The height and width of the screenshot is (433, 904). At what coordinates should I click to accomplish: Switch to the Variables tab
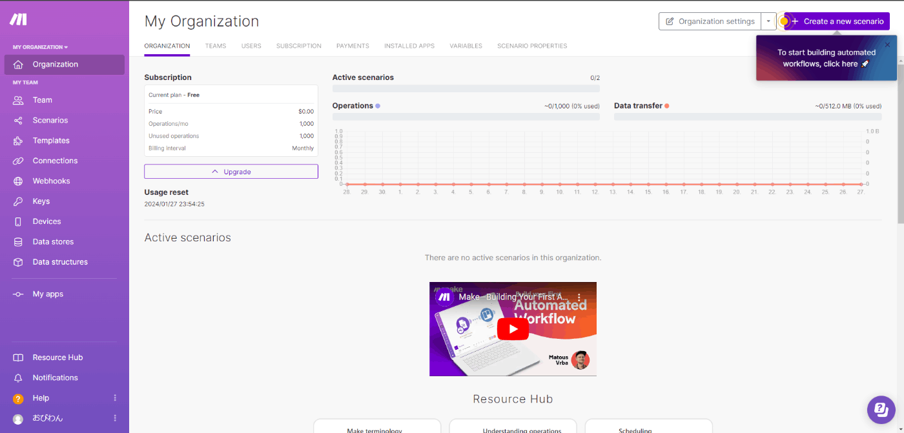466,46
